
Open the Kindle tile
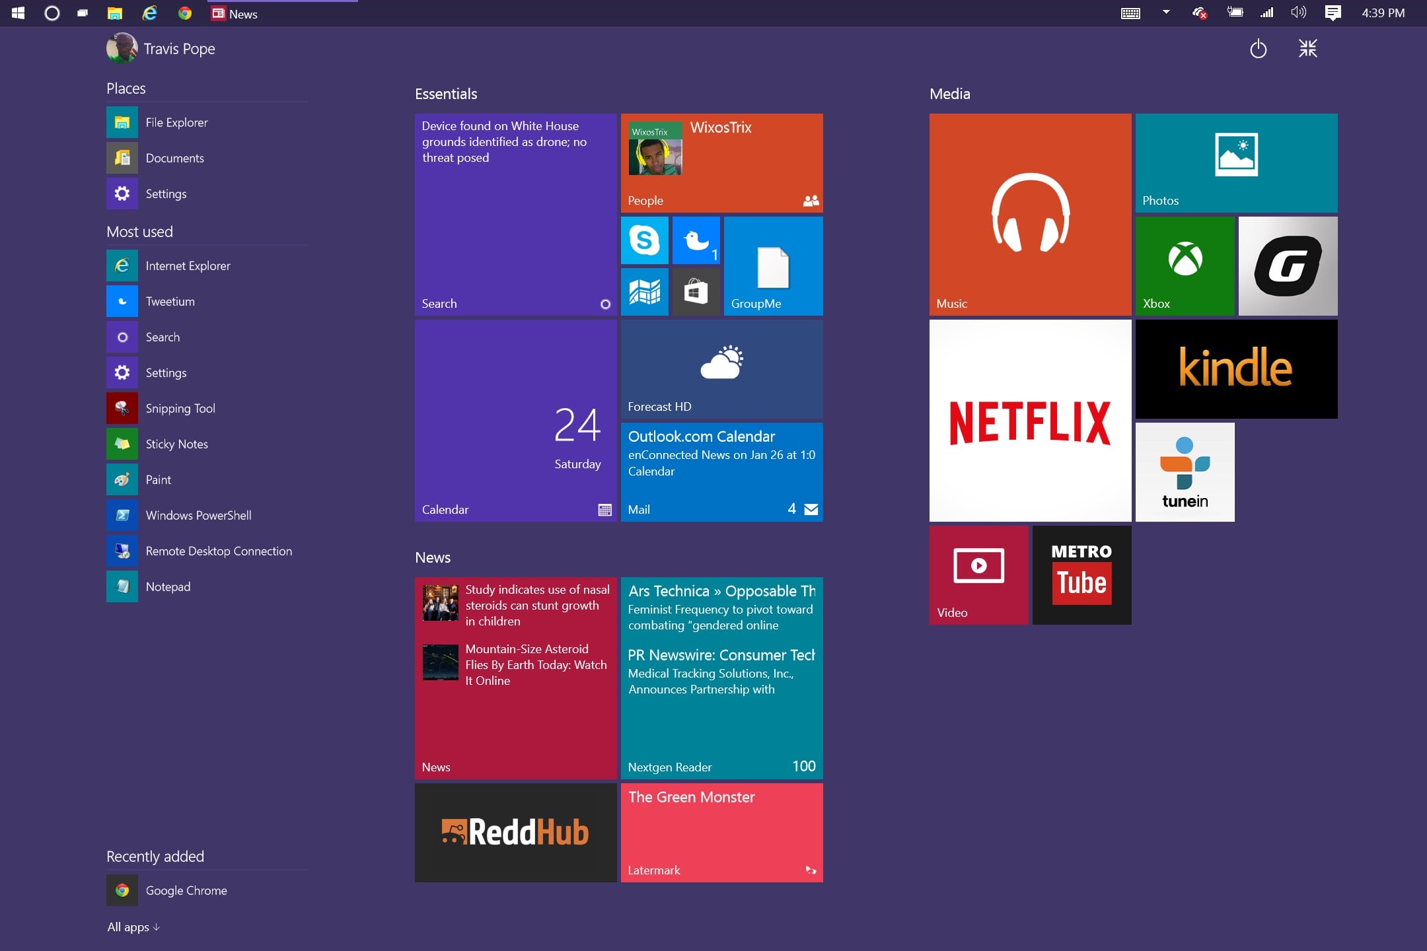1235,368
